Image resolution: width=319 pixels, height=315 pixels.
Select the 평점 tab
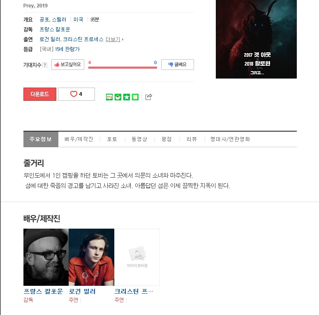(x=166, y=139)
